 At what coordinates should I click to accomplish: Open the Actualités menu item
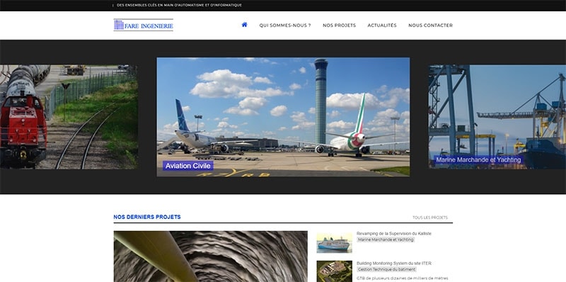tap(382, 26)
